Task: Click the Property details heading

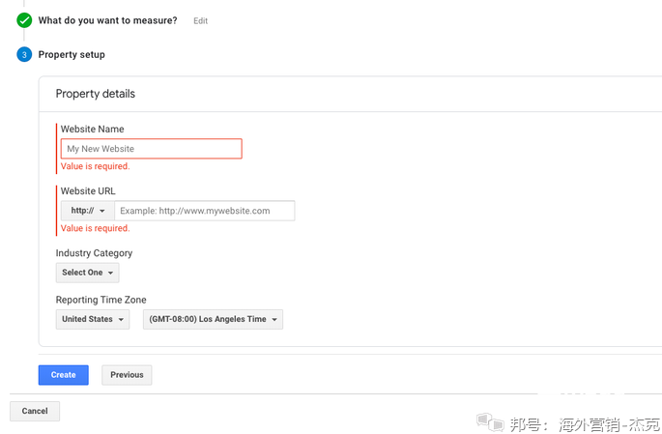Action: (x=95, y=94)
